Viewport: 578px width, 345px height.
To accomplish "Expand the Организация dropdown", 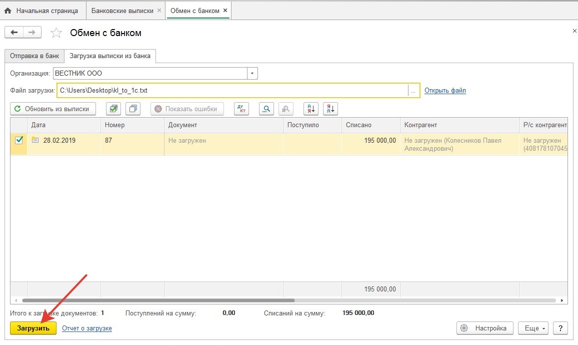I will tap(252, 73).
